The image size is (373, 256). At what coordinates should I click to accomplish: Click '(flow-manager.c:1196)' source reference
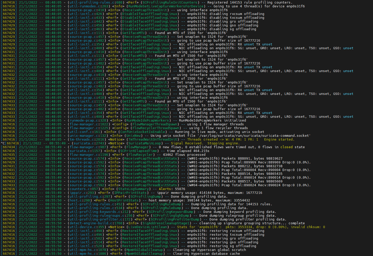(x=89, y=155)
